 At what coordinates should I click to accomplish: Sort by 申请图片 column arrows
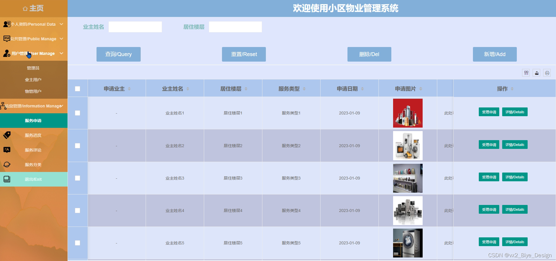tap(421, 89)
